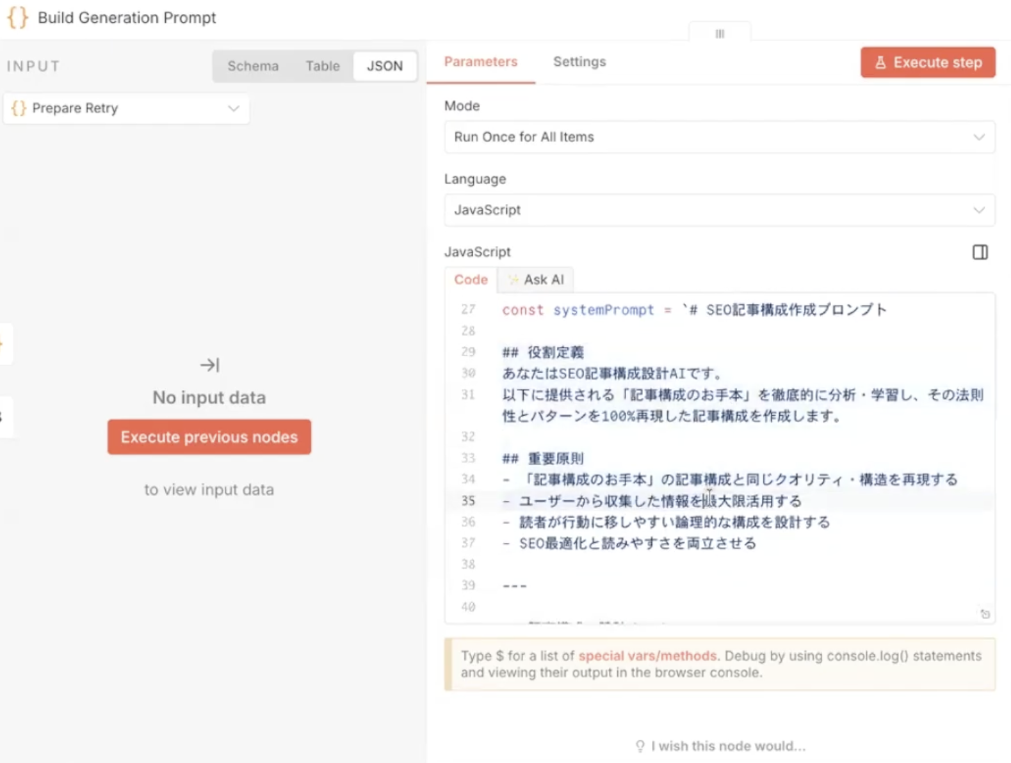This screenshot has height=763, width=1011.
Task: Click Execute previous nodes button
Action: click(x=209, y=437)
